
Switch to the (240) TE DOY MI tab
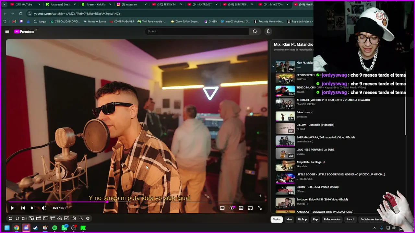tap(167, 5)
